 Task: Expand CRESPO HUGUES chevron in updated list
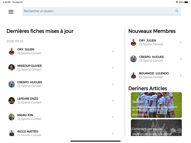tap(113, 84)
